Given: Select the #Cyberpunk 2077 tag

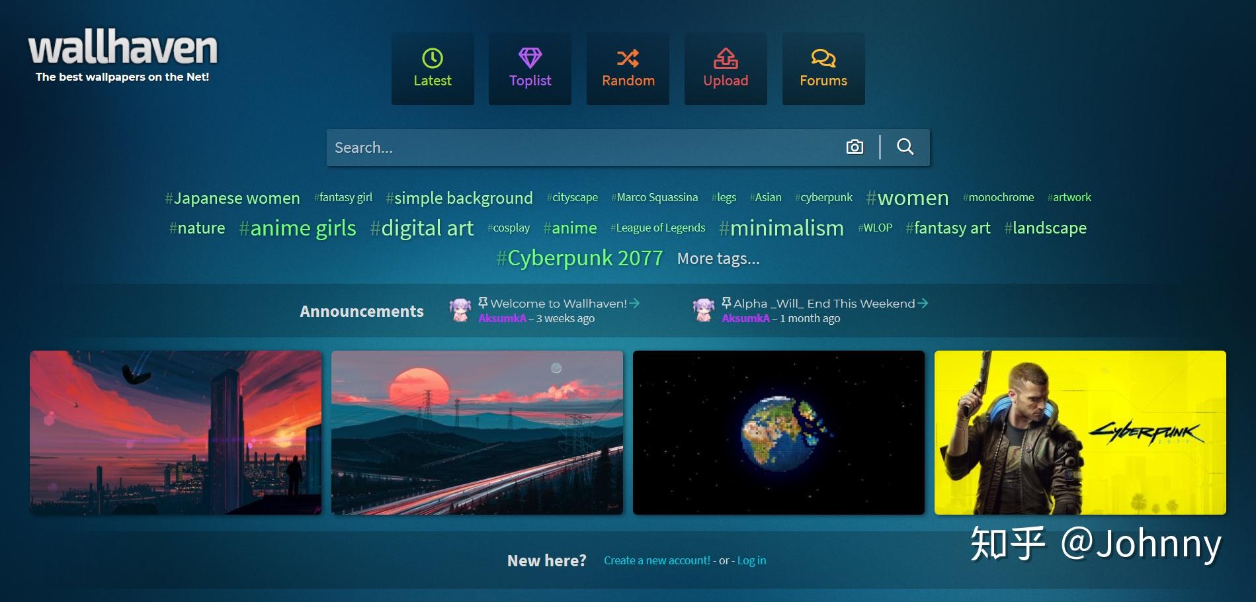Looking at the screenshot, I should (579, 258).
